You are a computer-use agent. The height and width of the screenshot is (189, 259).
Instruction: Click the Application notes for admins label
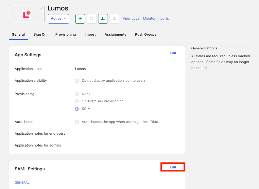(38, 145)
